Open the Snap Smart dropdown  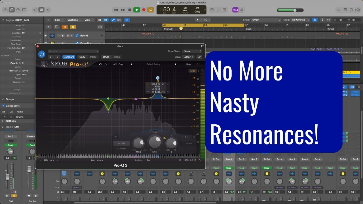coord(266,20)
